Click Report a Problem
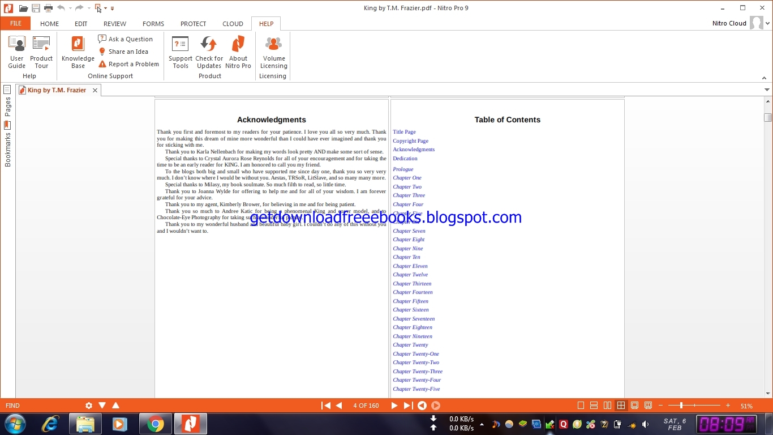This screenshot has width=773, height=435. coord(128,64)
